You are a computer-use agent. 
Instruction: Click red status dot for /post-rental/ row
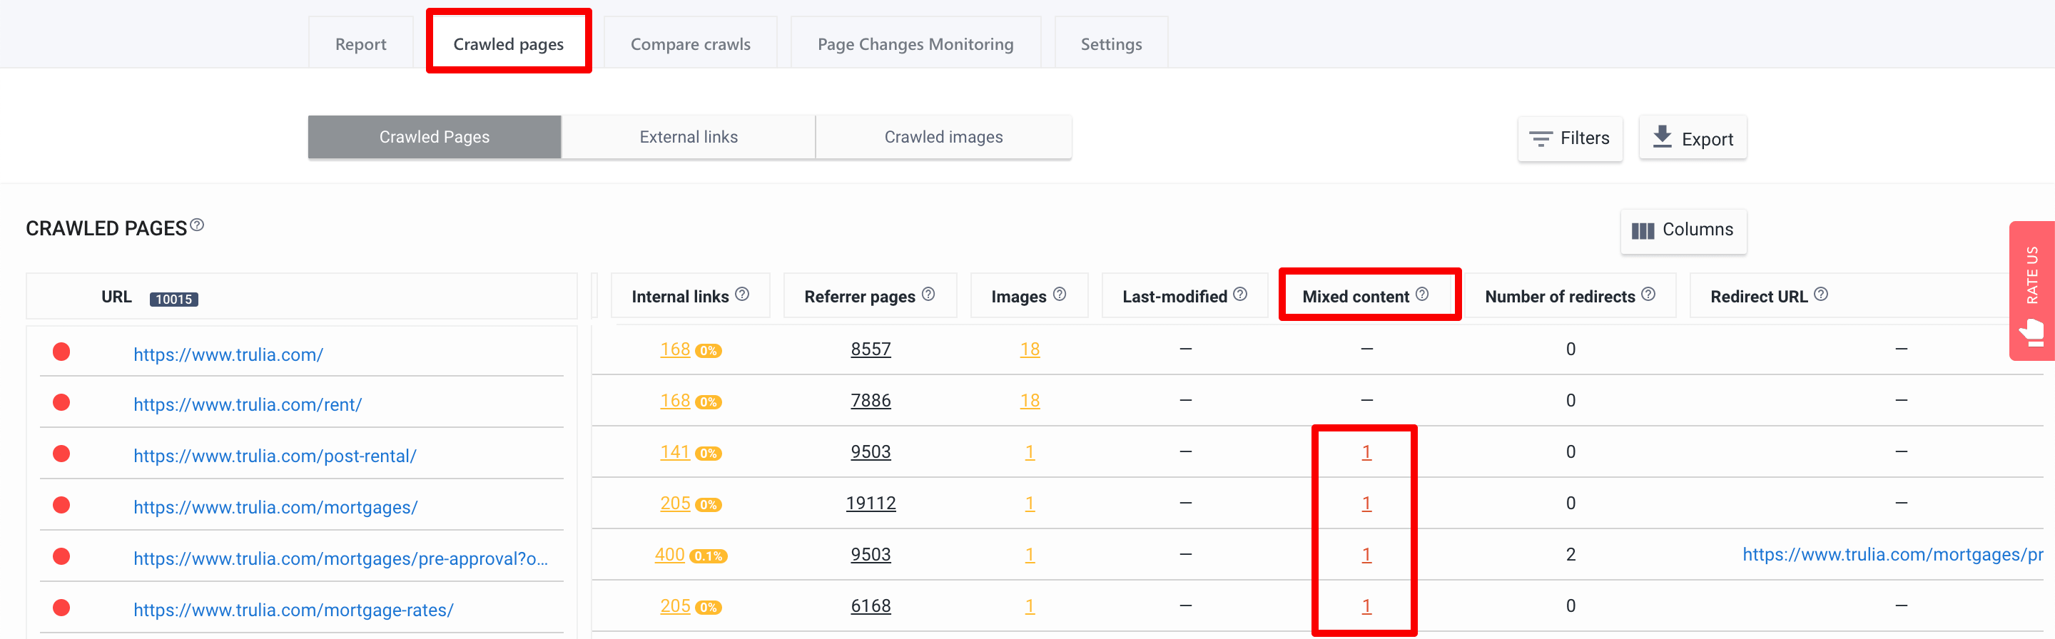(61, 454)
